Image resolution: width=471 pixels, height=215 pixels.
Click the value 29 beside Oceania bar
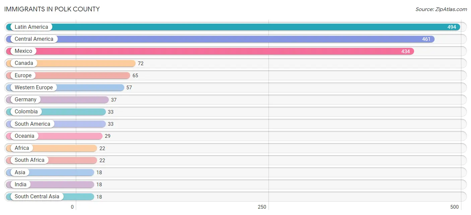[107, 136]
